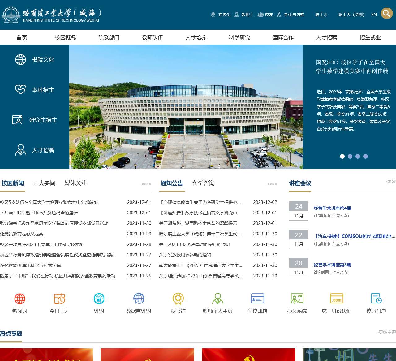The image size is (396, 361).
Task: Select the third carousel dot indicator
Action: coord(358,157)
